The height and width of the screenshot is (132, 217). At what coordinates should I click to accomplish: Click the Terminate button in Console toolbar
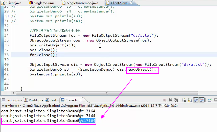point(164,100)
